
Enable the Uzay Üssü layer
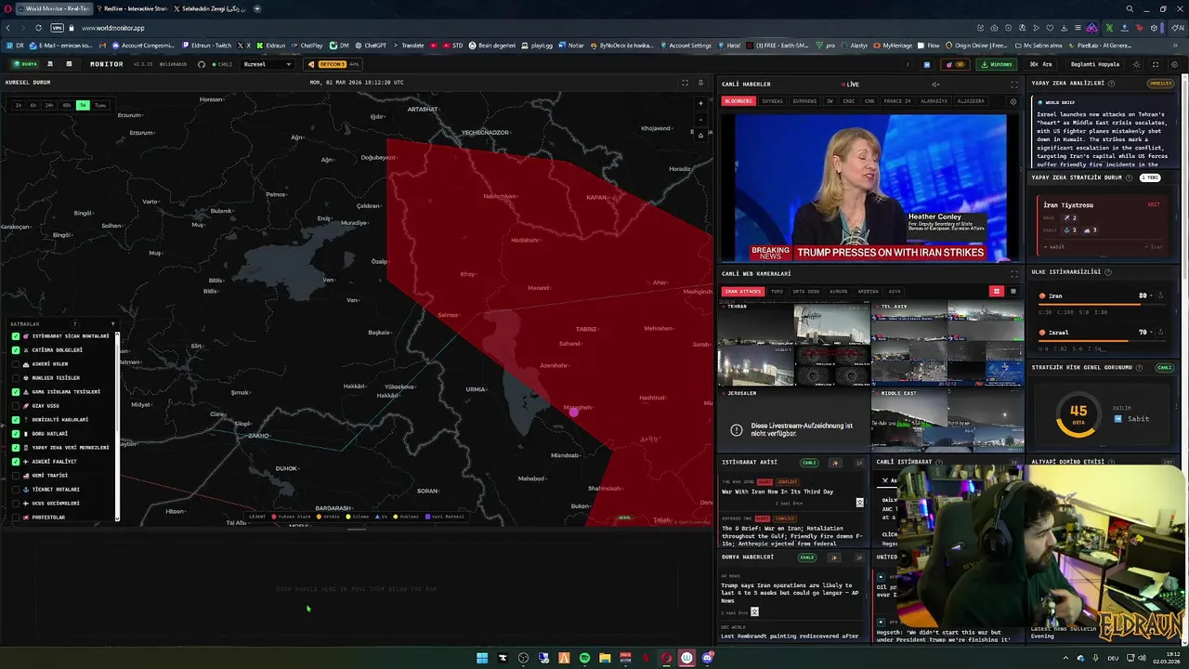click(x=16, y=406)
